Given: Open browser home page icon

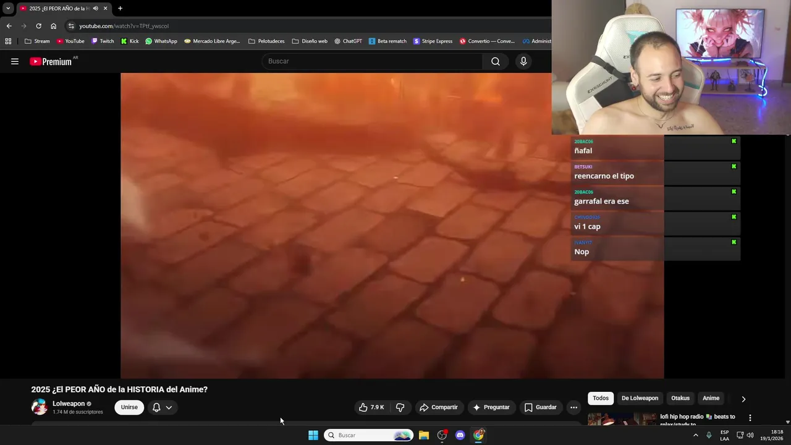Looking at the screenshot, I should click(x=53, y=26).
